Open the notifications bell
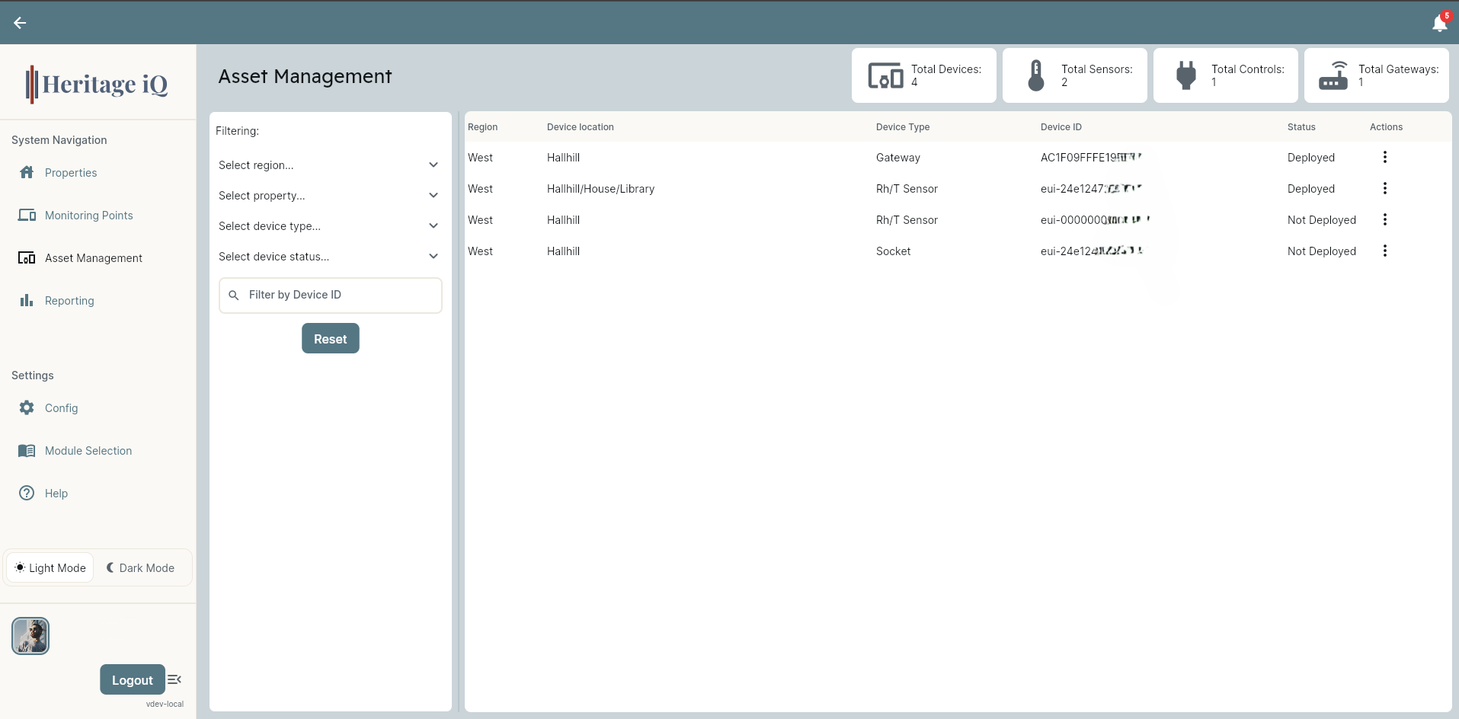This screenshot has height=719, width=1459. point(1440,23)
